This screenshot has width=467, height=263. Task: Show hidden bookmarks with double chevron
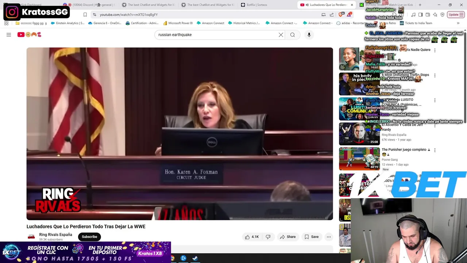click(459, 23)
